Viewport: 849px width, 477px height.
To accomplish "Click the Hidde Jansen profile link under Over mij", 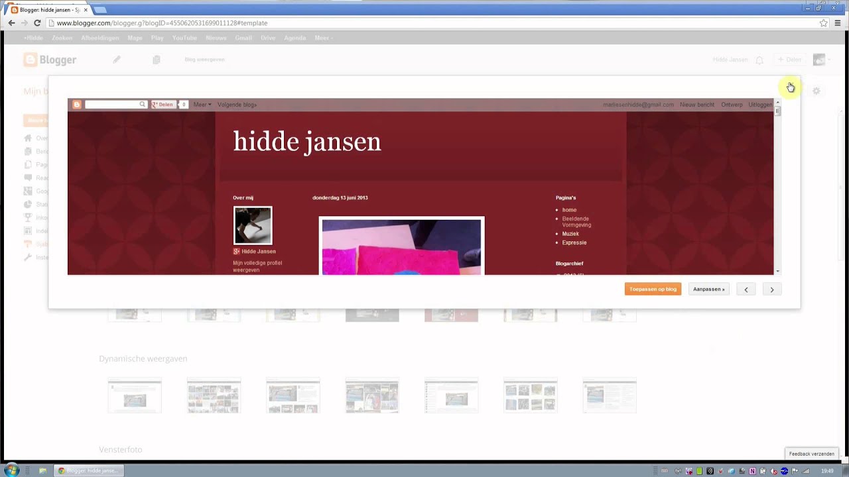I will (259, 252).
